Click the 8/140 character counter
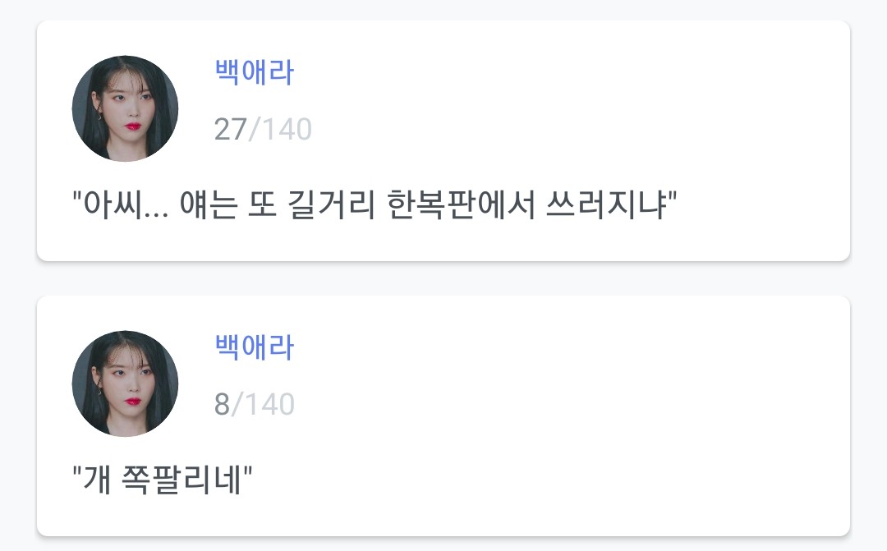887x551 pixels. pyautogui.click(x=254, y=404)
